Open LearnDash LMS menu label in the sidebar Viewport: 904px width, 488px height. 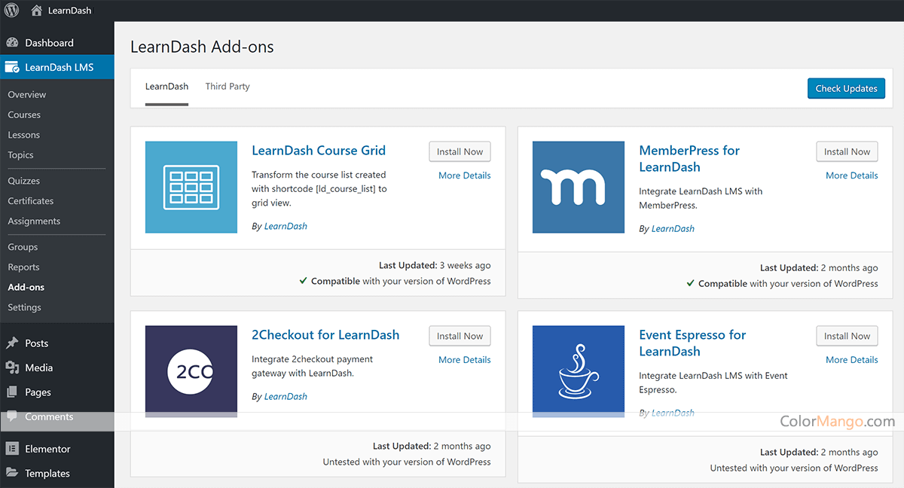pos(60,67)
